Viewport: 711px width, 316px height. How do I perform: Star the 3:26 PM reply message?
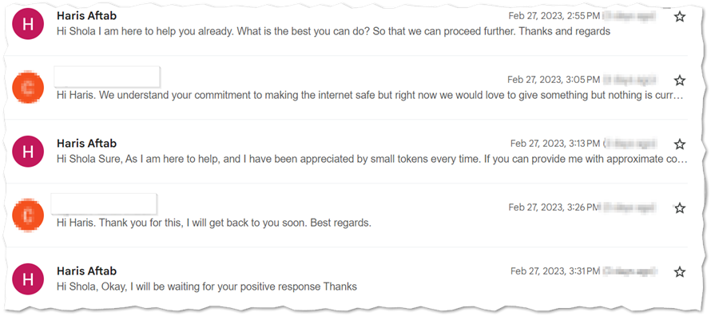tap(679, 207)
